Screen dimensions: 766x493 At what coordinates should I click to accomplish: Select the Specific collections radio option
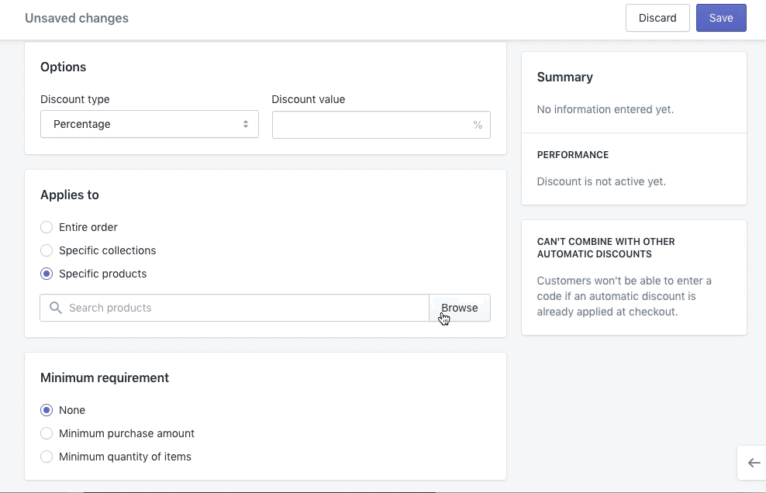tap(47, 250)
